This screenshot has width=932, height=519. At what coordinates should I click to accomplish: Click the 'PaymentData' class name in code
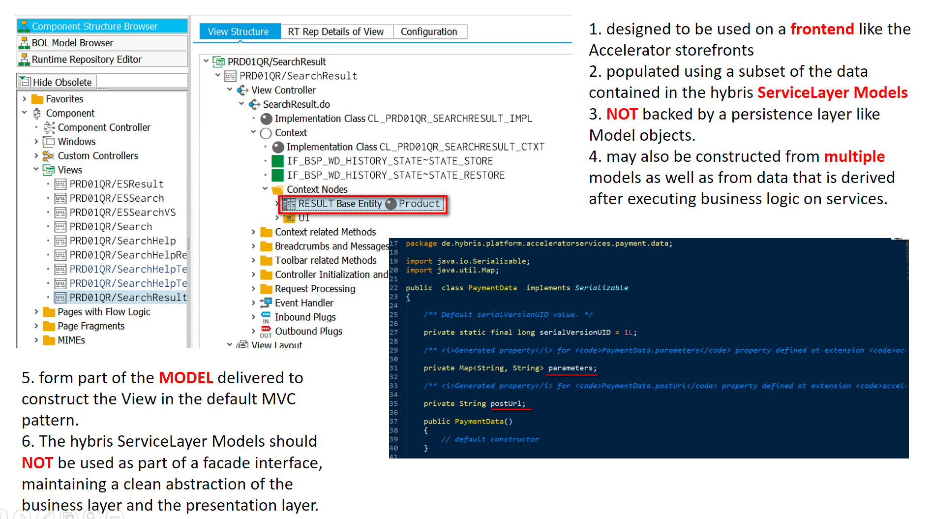pos(492,288)
